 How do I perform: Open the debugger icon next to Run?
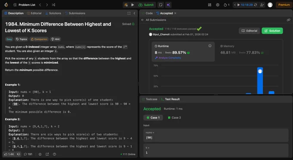(x=126, y=5)
